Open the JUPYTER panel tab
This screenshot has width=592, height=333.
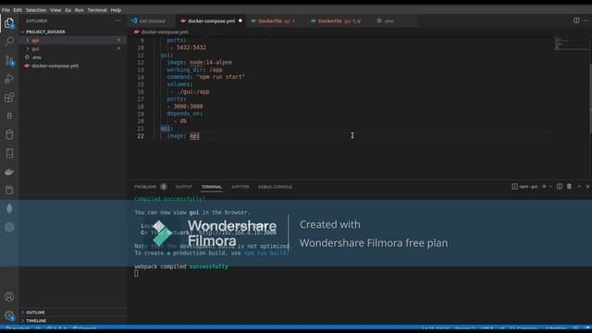(x=240, y=187)
